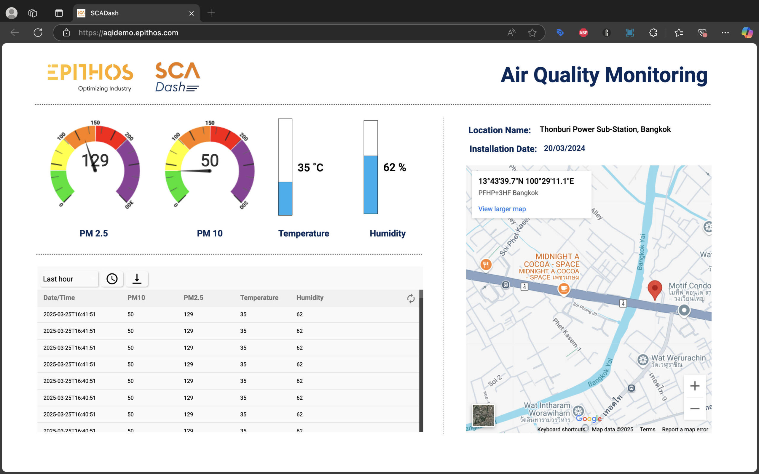The width and height of the screenshot is (759, 474).
Task: Open browser settings and more menu
Action: click(725, 33)
